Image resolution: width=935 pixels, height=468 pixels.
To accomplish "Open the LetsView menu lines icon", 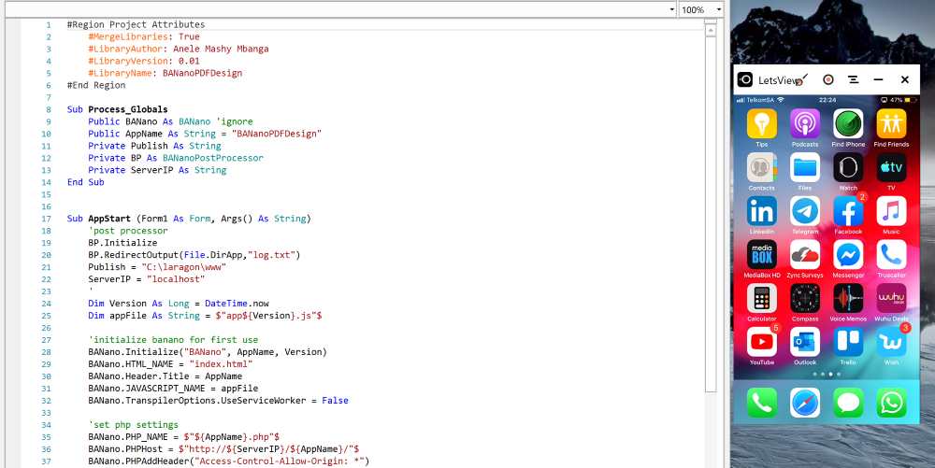I will pos(854,79).
